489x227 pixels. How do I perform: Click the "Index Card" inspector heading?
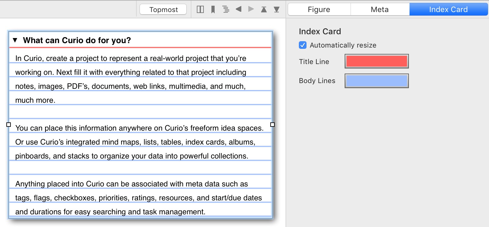coord(320,31)
